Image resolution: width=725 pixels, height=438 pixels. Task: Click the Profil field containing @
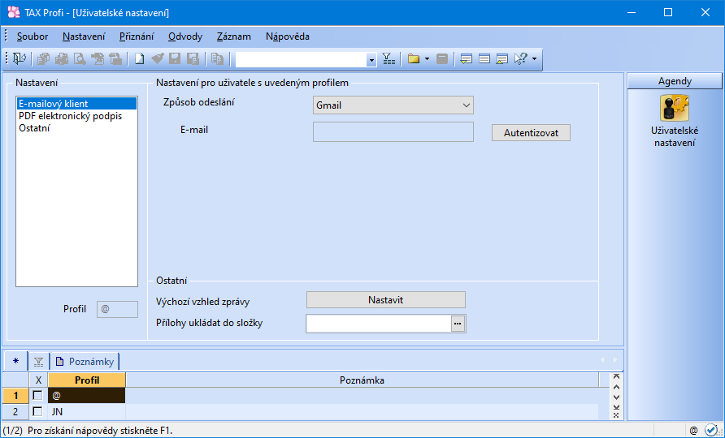(x=117, y=309)
